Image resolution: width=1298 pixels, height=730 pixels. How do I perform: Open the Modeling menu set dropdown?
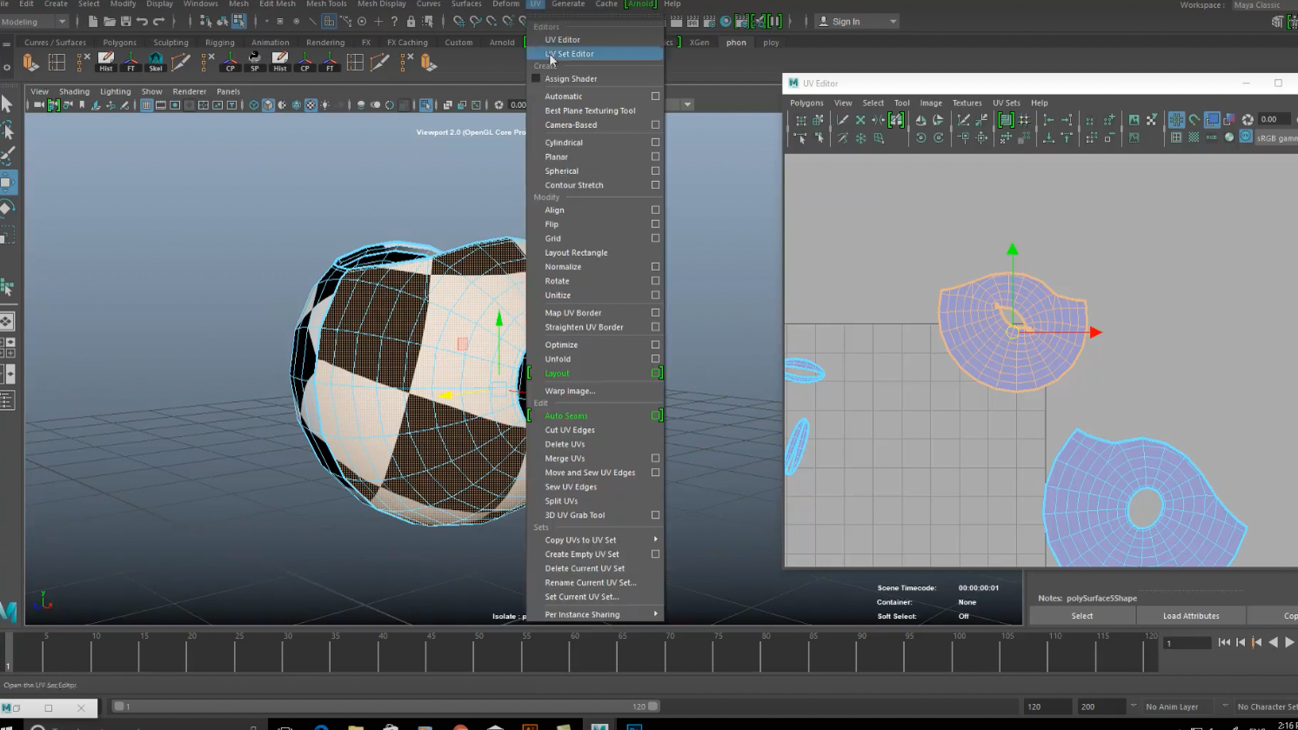[x=34, y=22]
